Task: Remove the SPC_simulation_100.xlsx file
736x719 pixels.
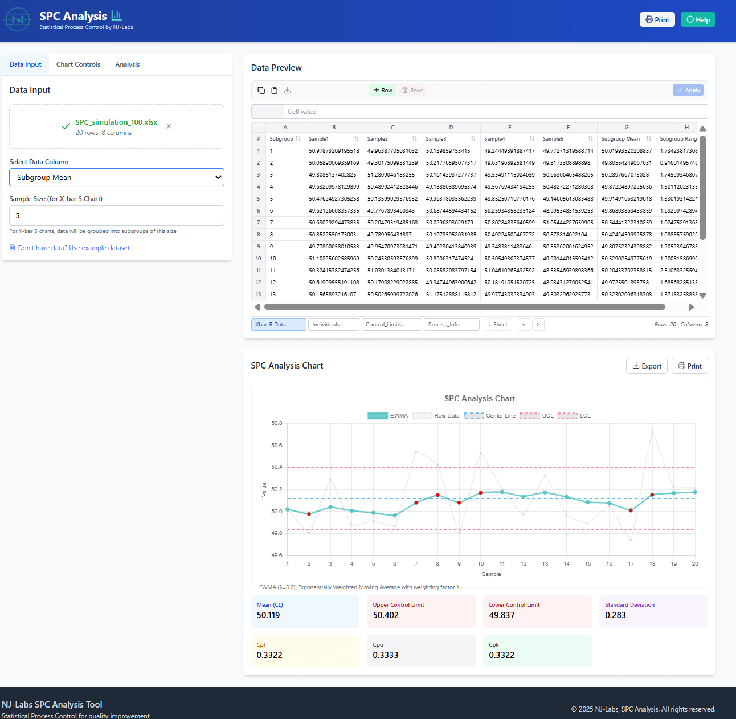Action: click(169, 126)
